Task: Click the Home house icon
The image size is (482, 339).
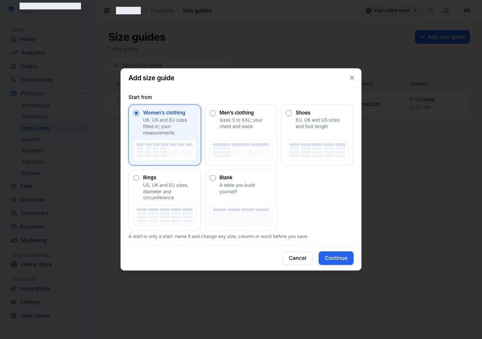Action: 14,39
